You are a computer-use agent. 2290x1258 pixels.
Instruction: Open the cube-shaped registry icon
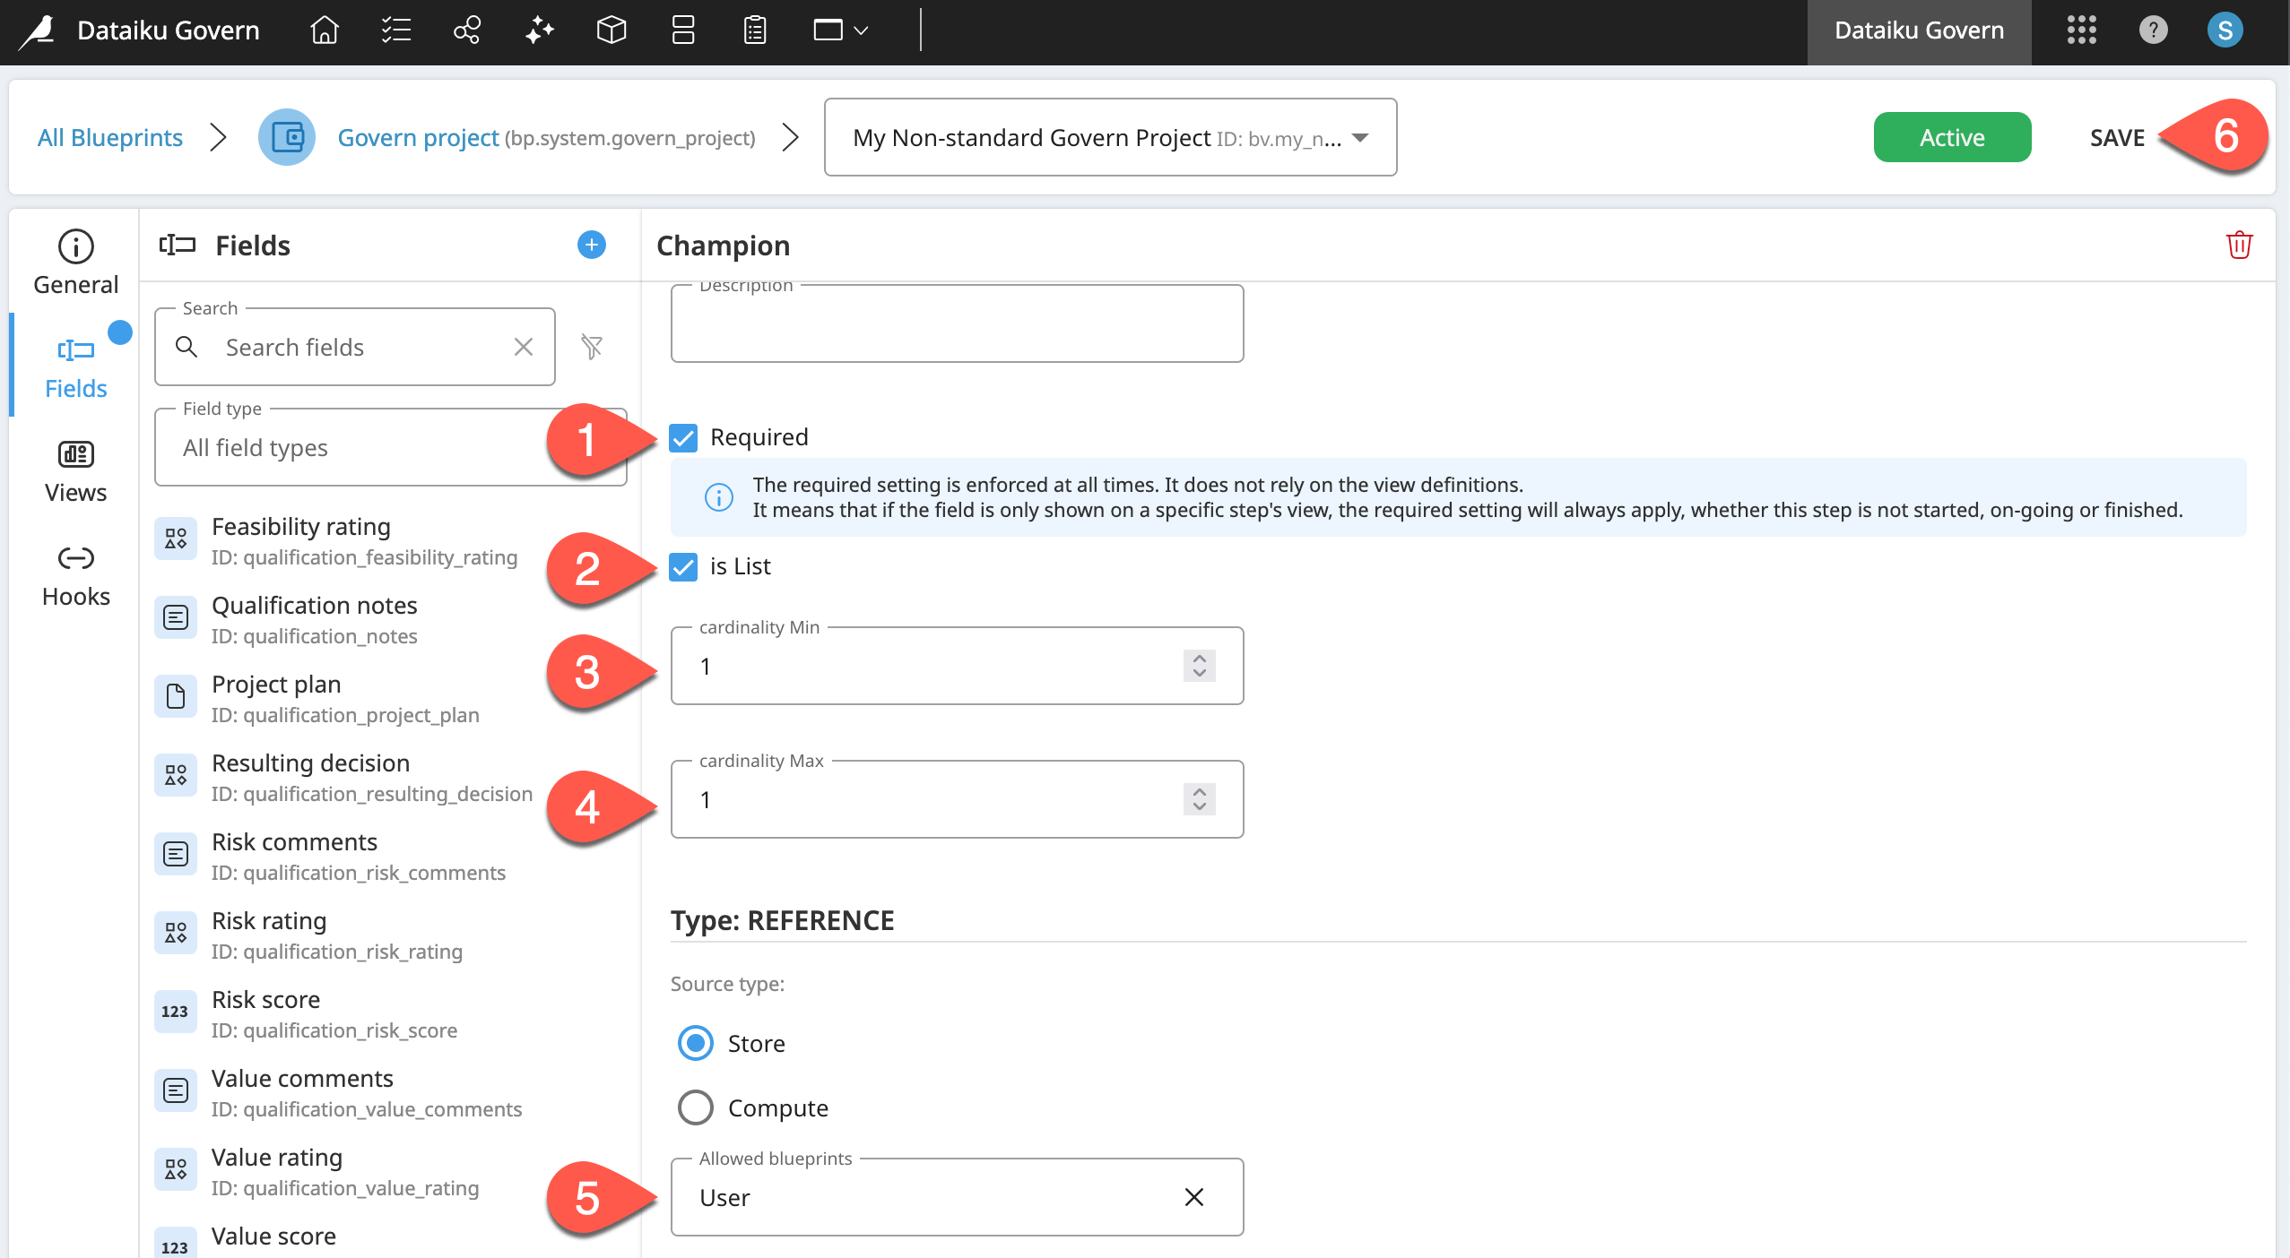tap(611, 30)
